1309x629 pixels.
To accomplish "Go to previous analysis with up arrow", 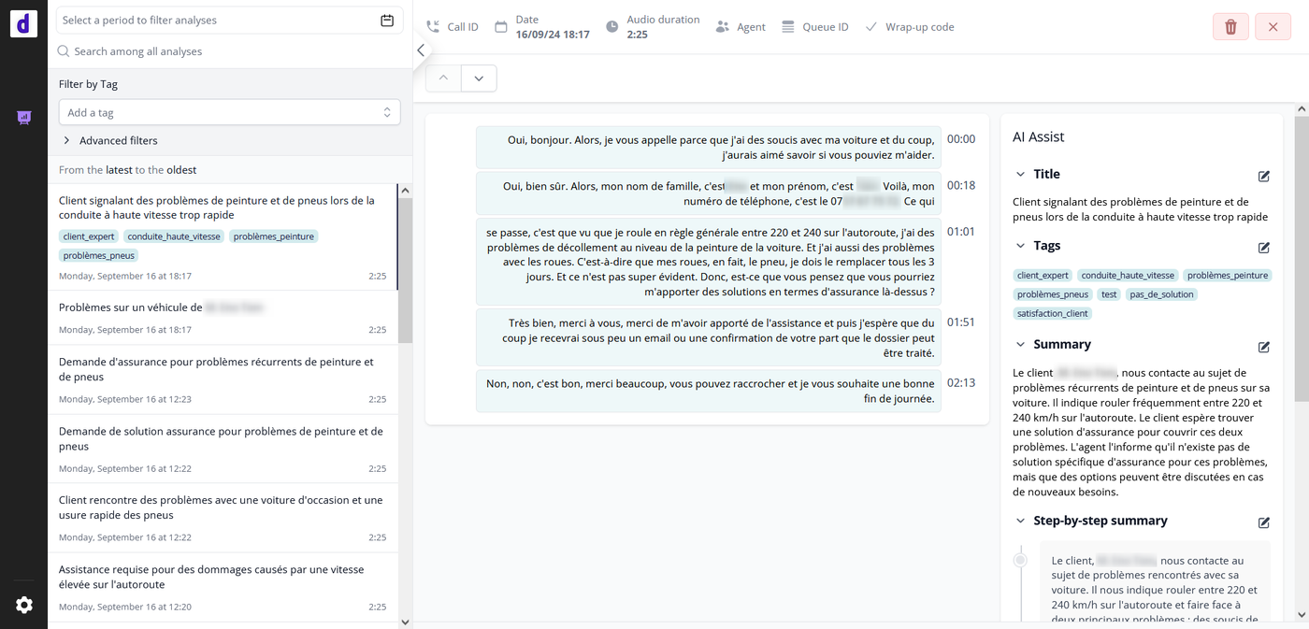I will pos(443,79).
